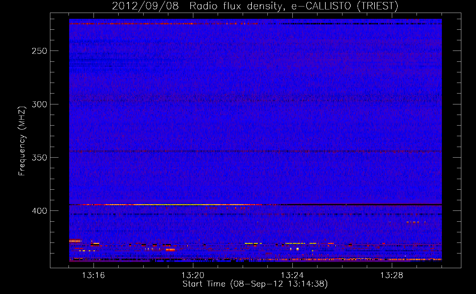
Task: Click the 13:28 time tick label
Action: point(392,275)
